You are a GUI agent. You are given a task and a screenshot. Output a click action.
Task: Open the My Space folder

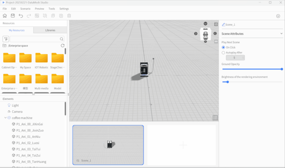[x=26, y=61]
